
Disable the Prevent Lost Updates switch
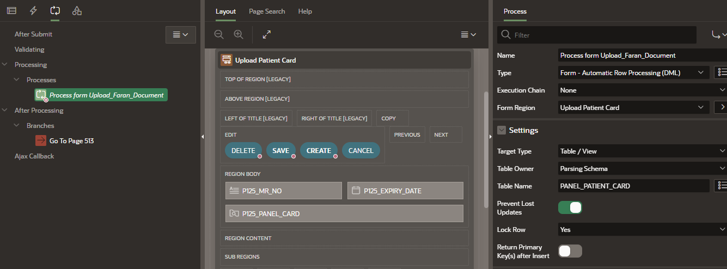coord(570,207)
